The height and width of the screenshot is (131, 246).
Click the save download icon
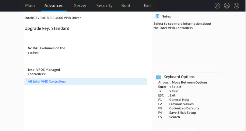(x=227, y=6)
